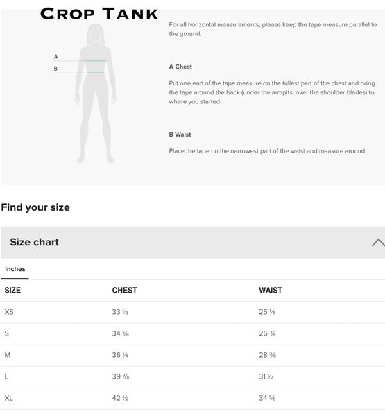Click the 42 ½ chest value for XL
Image resolution: width=385 pixels, height=416 pixels.
(120, 398)
